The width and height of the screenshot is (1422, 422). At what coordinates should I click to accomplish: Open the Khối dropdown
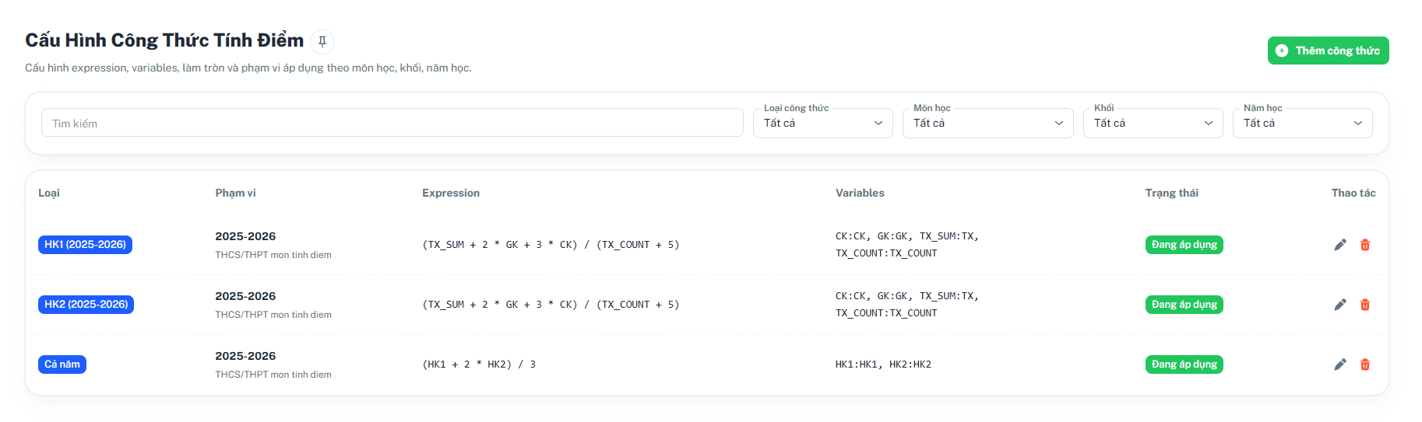pyautogui.click(x=1153, y=123)
